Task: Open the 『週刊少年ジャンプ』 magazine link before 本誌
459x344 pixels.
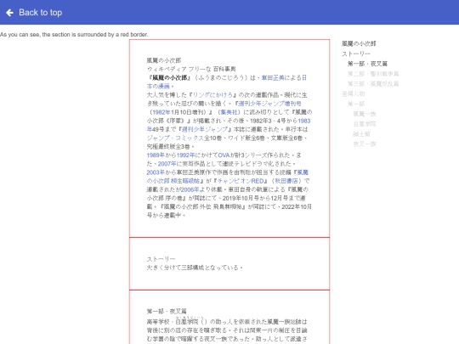Action: click(205, 129)
